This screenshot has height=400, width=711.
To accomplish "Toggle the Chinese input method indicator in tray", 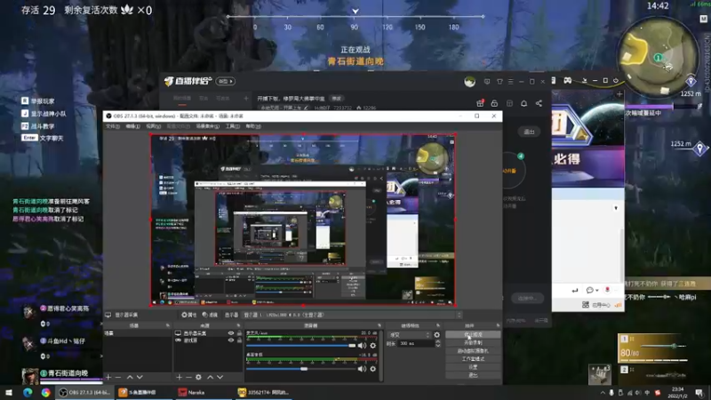I will [x=647, y=393].
